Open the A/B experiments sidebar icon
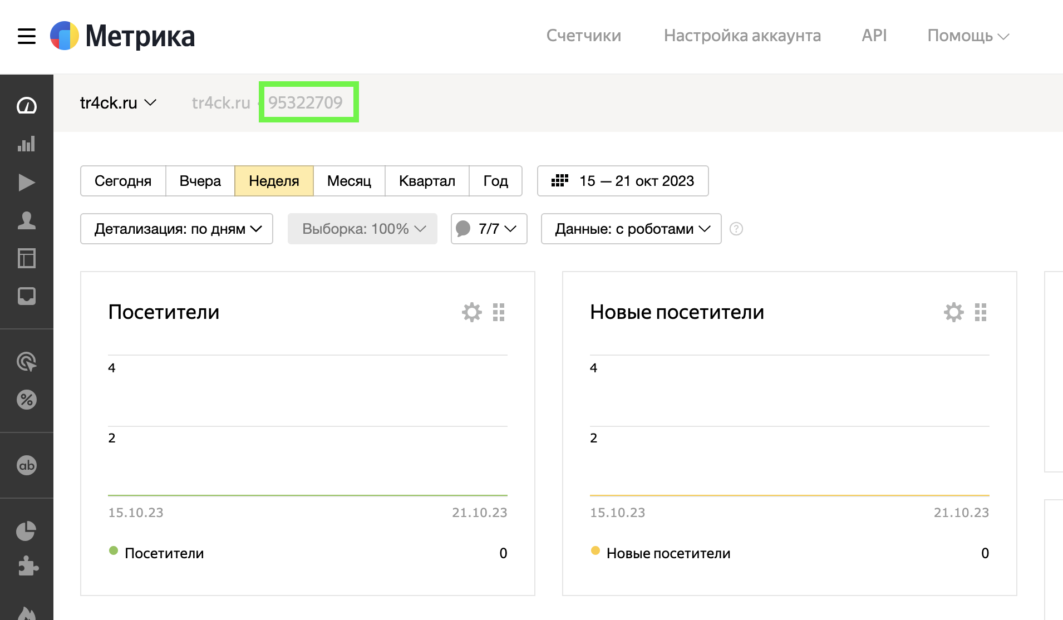The width and height of the screenshot is (1063, 620). (26, 465)
